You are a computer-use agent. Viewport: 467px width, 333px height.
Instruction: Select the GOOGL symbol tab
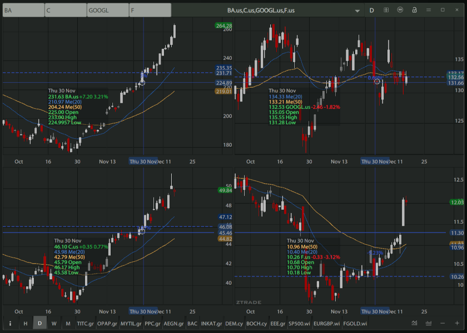tap(108, 10)
